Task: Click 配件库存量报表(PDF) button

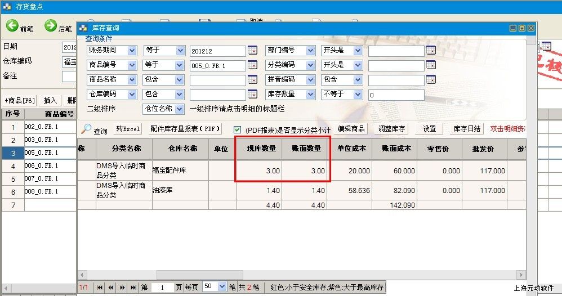Action: [185, 129]
